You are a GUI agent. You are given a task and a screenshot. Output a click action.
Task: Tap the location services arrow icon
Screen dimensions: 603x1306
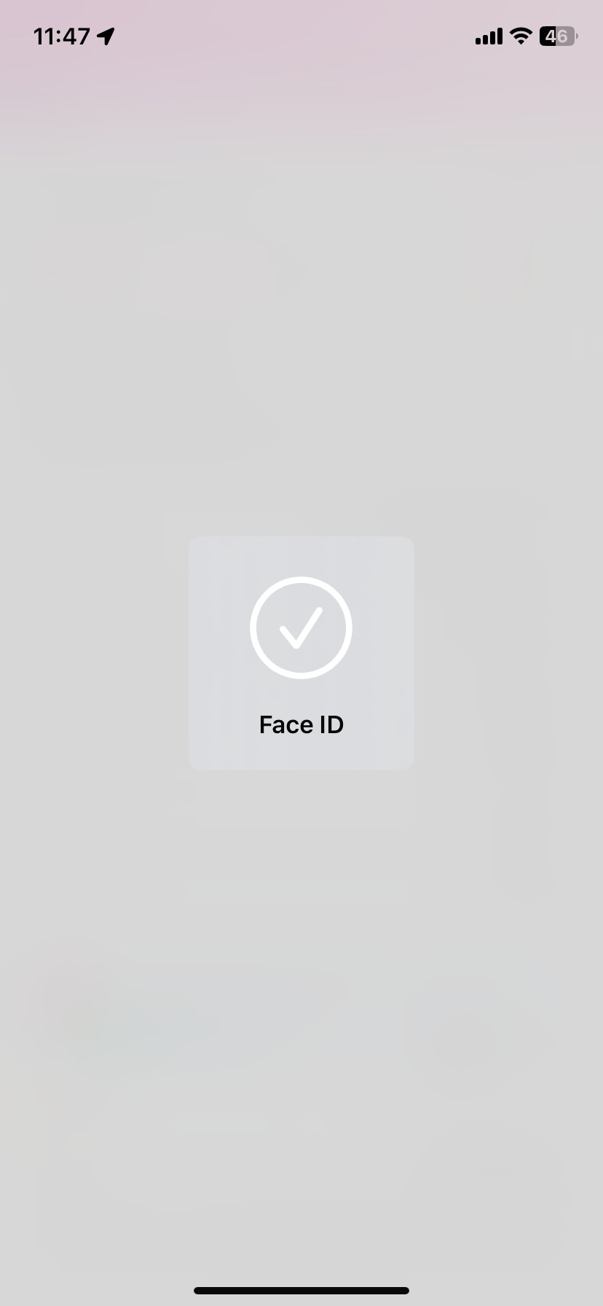coord(106,36)
